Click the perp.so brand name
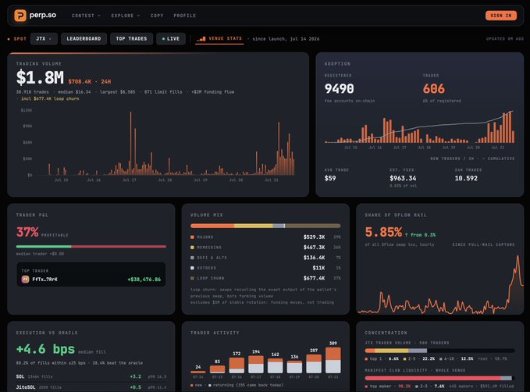 pos(43,15)
